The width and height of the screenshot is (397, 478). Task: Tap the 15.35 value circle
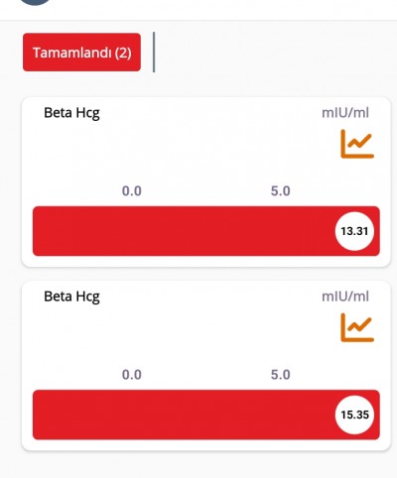(x=354, y=415)
